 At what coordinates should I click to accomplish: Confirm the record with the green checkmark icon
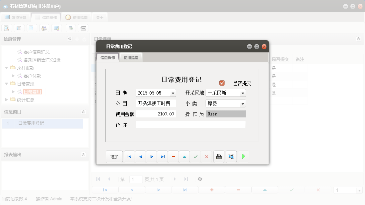195,156
